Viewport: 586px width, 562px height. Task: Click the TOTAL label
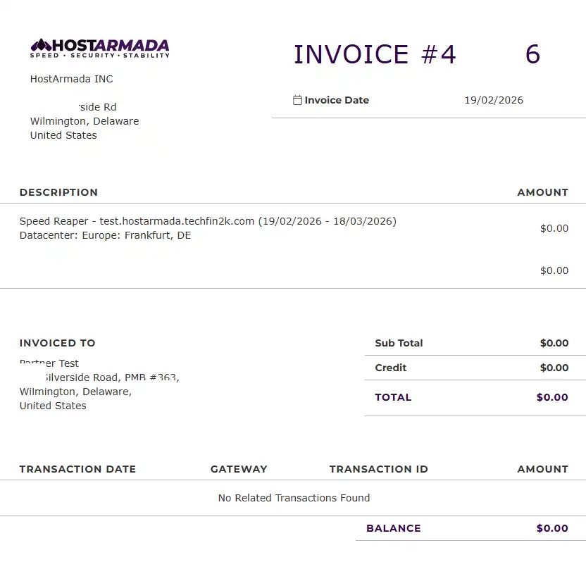click(x=393, y=397)
